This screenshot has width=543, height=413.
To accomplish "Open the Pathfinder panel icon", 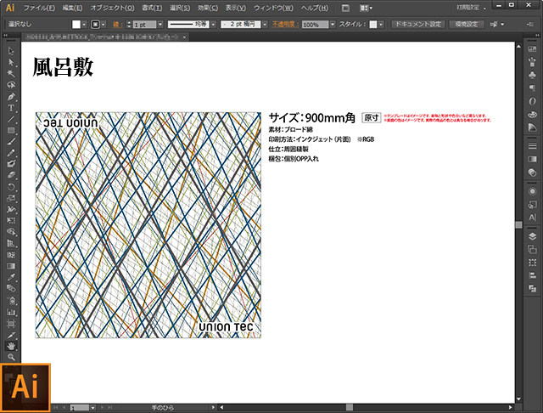I will [532, 288].
